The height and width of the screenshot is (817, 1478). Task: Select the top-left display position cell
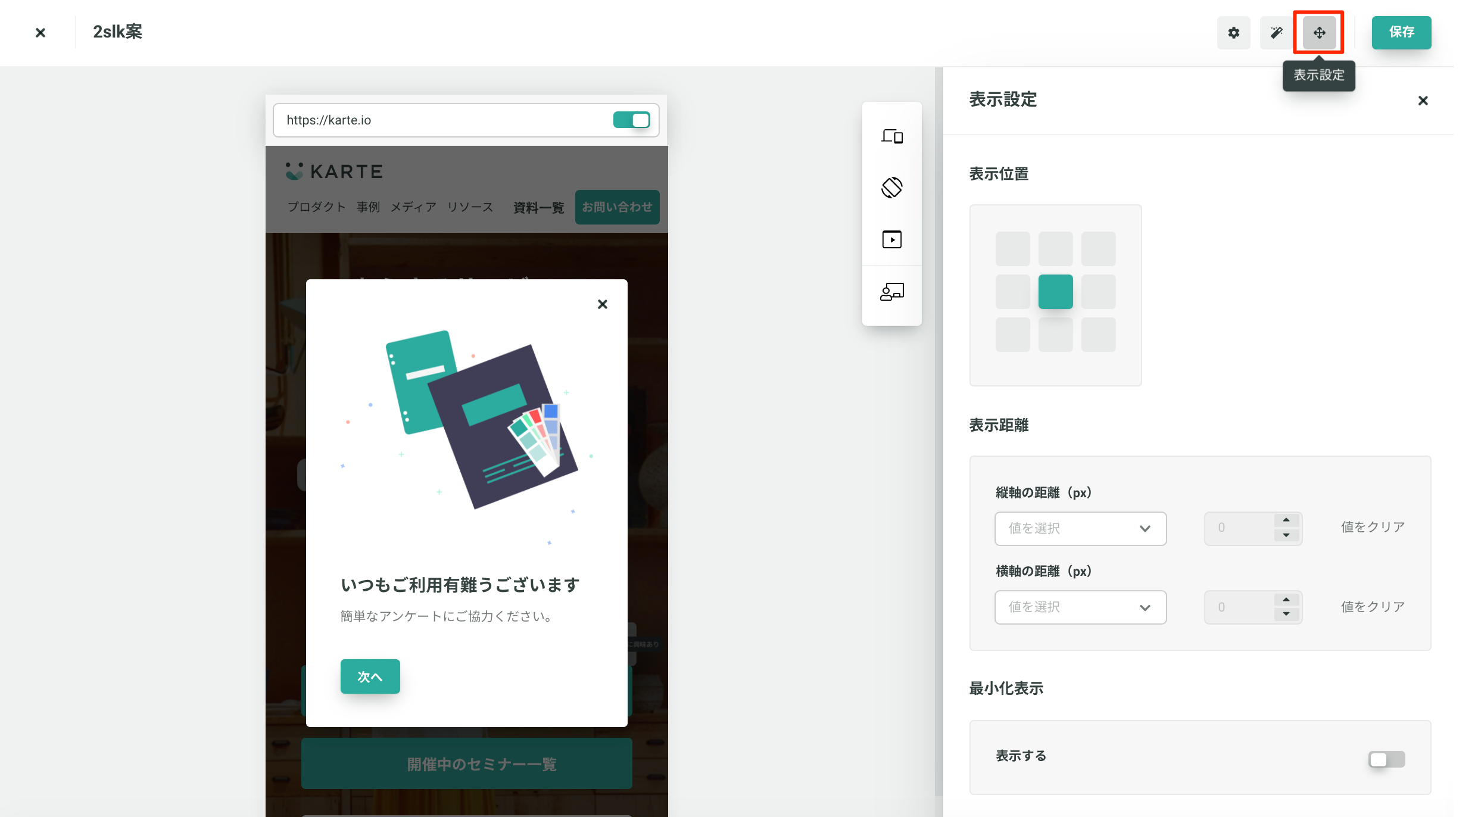(1012, 249)
